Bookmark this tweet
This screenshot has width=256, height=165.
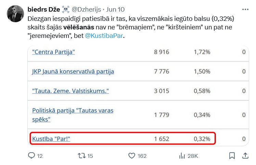[x=232, y=156]
